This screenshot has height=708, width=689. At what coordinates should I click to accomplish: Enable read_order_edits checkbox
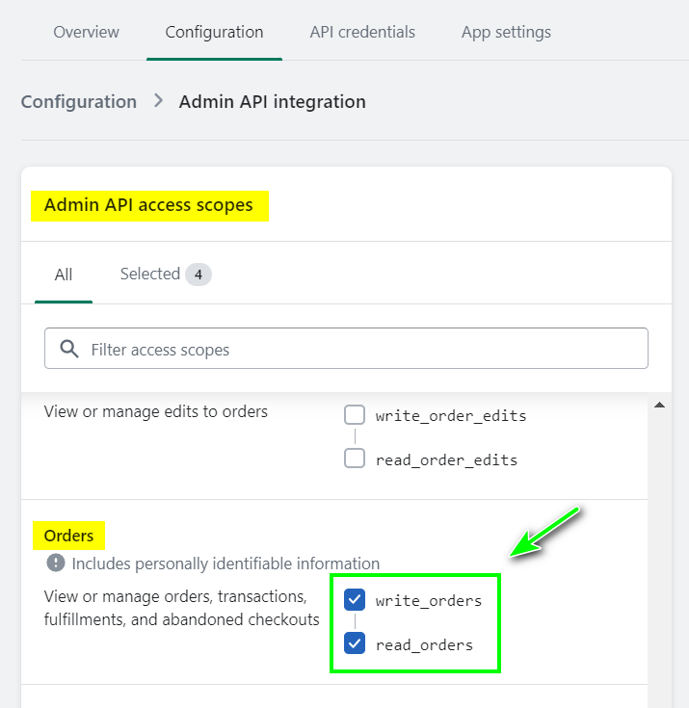tap(355, 459)
